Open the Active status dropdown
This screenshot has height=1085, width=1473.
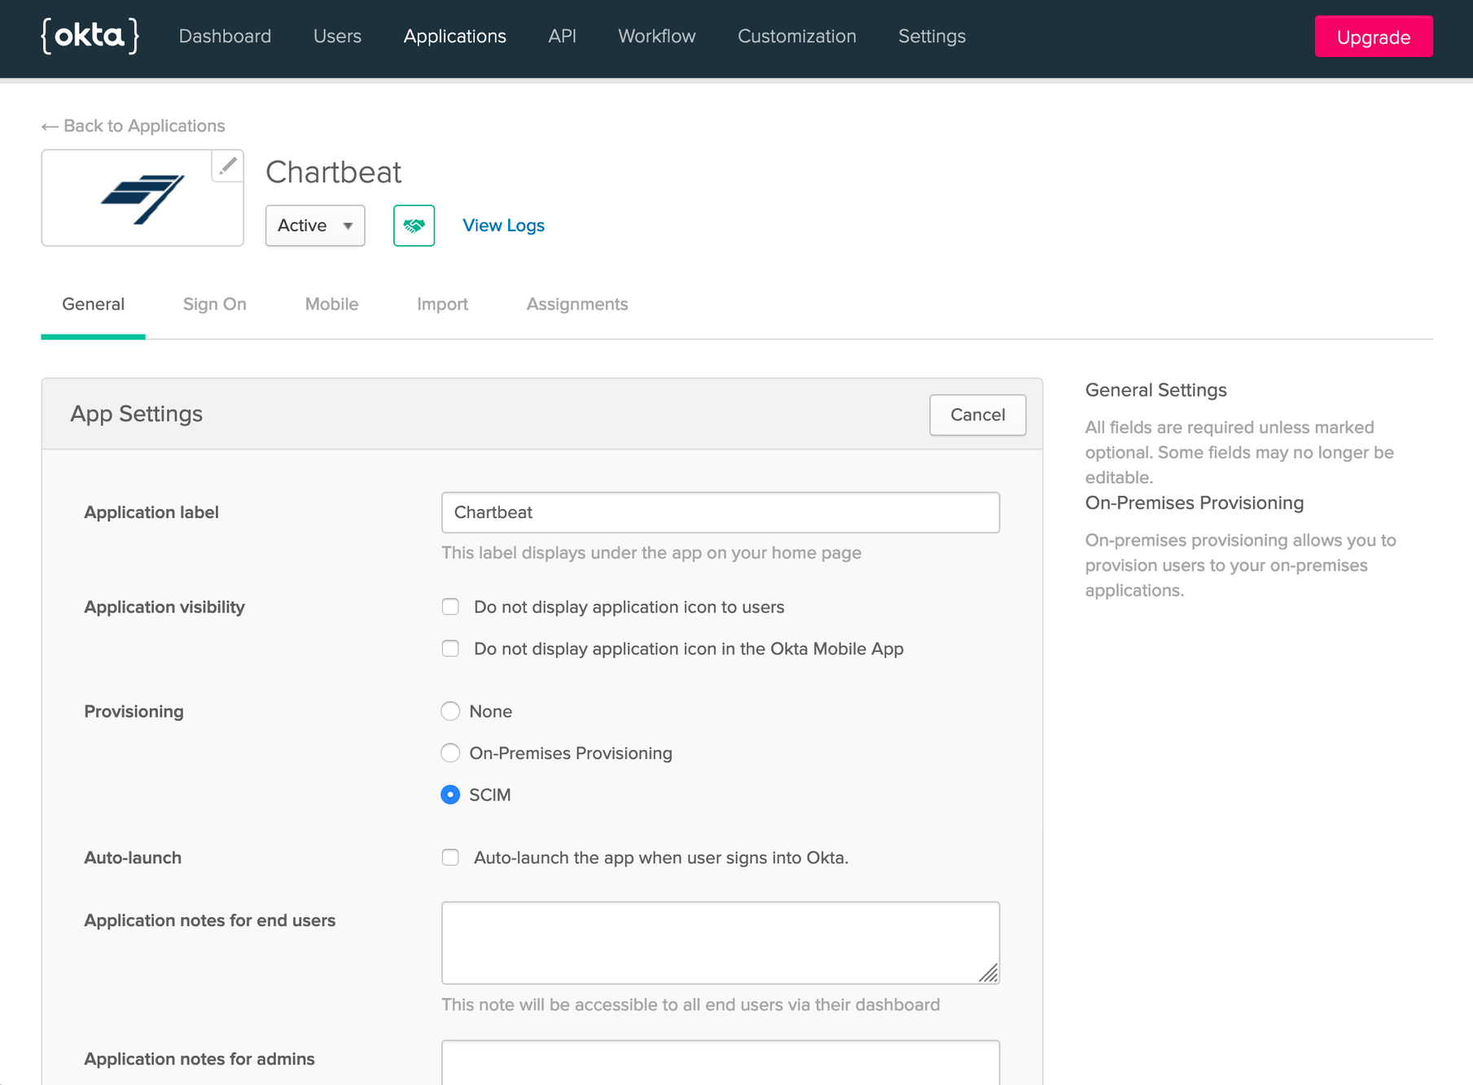tap(315, 226)
